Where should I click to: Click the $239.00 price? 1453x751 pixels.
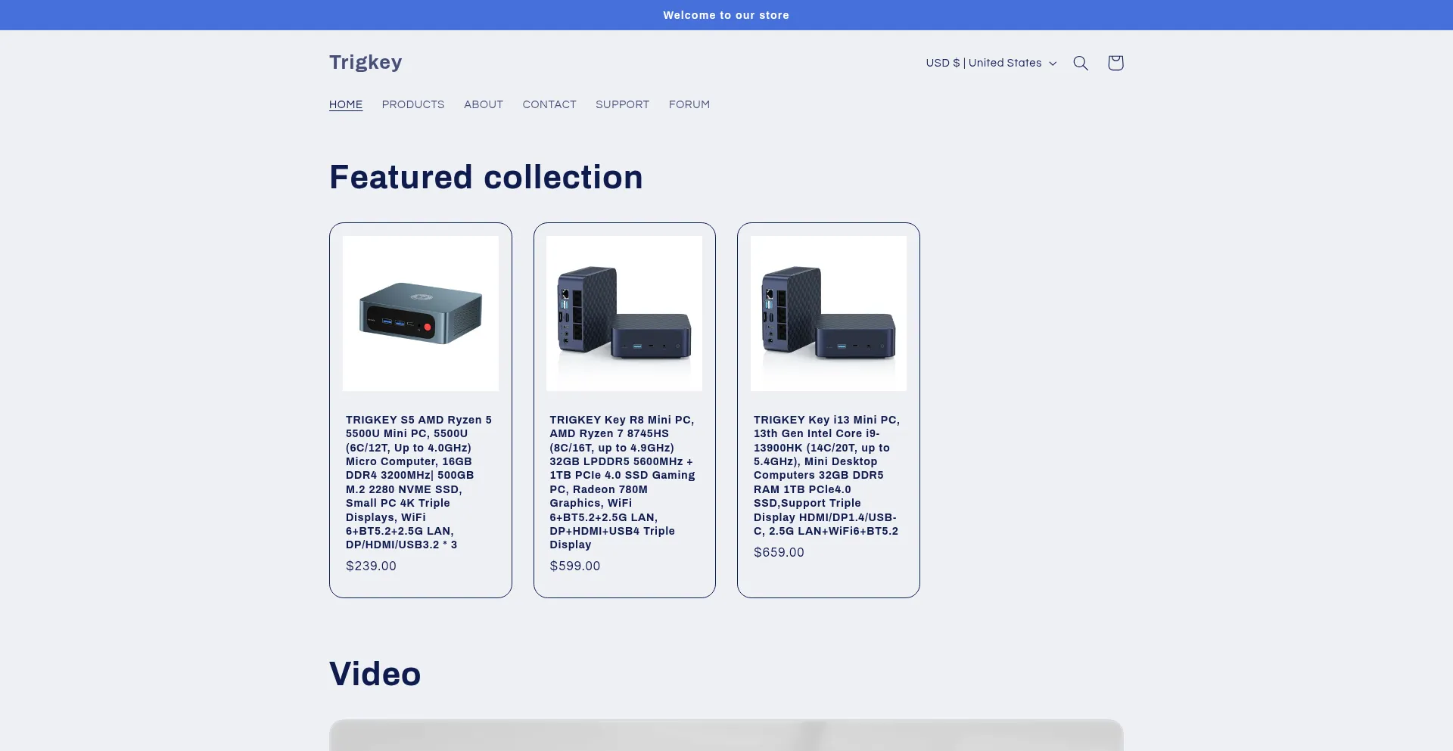point(371,566)
